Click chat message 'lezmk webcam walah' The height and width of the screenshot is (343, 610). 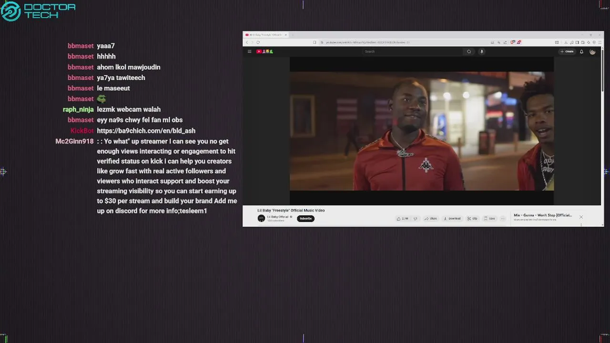click(129, 110)
